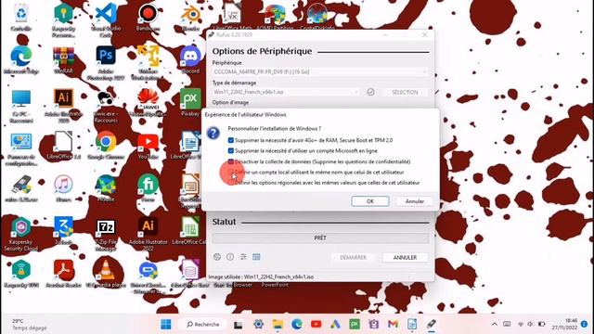Click the PRÊT status progress bar
The image size is (594, 334).
(320, 238)
